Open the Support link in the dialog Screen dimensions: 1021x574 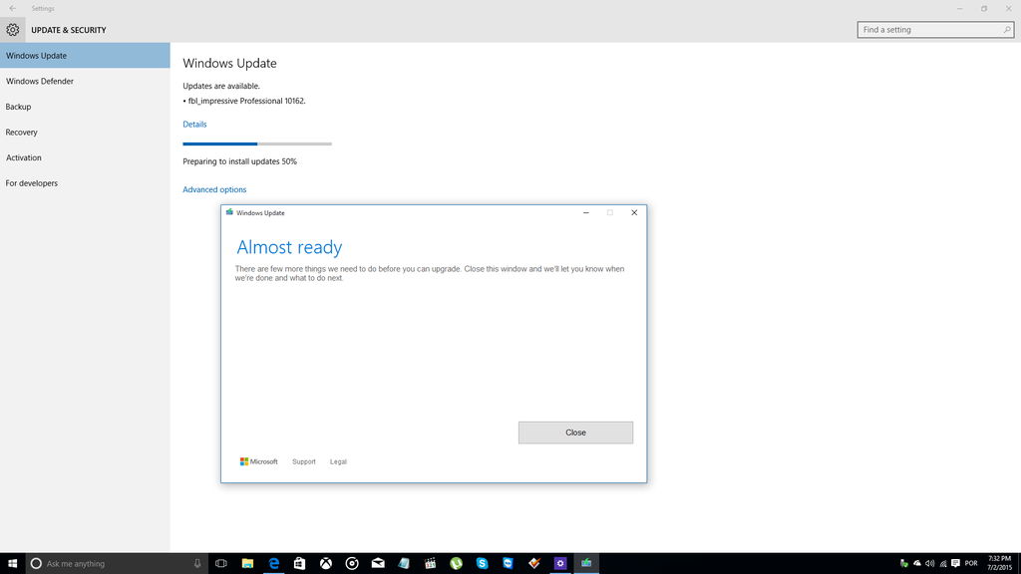pos(303,461)
